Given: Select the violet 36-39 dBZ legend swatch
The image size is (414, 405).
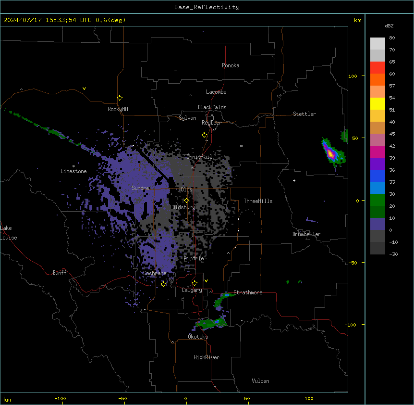Looking at the screenshot, I should (x=377, y=164).
